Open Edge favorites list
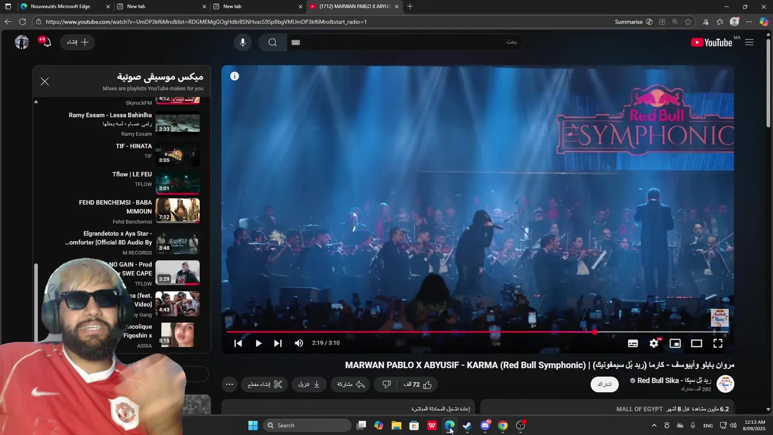Viewport: 773px width, 435px height. pyautogui.click(x=720, y=22)
